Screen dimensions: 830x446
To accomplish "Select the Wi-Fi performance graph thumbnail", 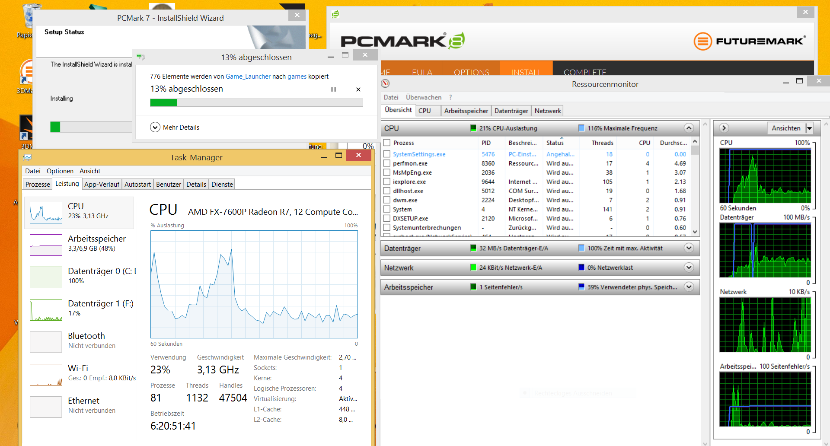I will click(x=46, y=375).
